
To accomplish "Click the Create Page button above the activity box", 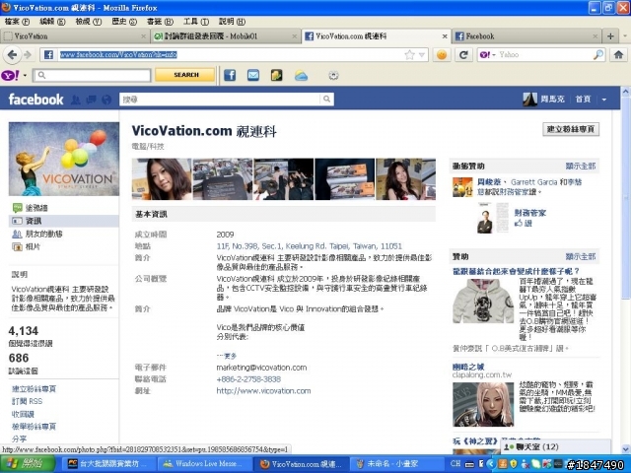I will tap(571, 129).
